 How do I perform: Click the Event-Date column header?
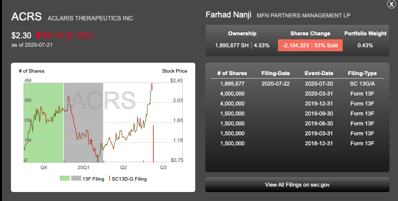pos(319,73)
